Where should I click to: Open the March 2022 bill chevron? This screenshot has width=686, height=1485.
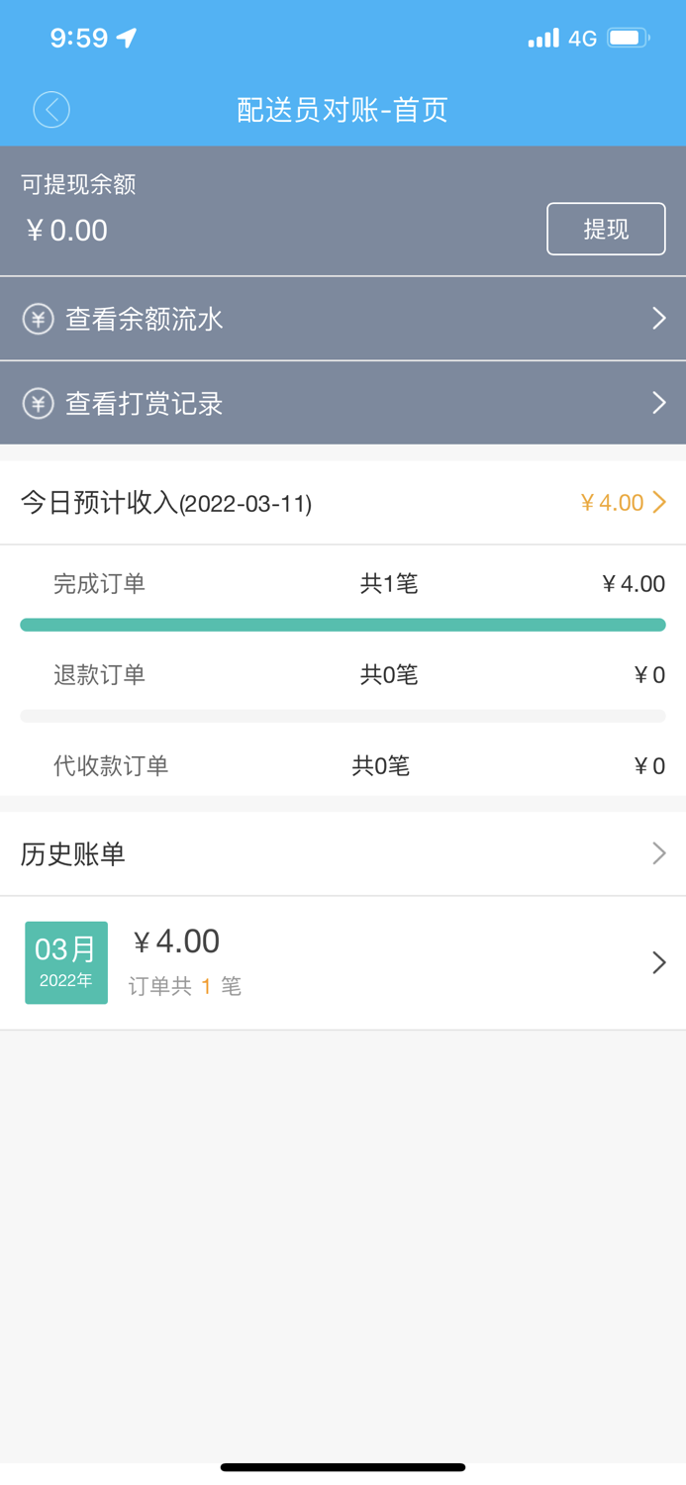pos(657,961)
